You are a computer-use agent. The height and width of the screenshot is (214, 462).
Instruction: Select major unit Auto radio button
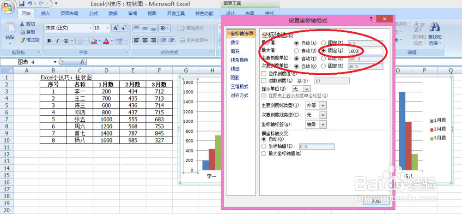297,59
